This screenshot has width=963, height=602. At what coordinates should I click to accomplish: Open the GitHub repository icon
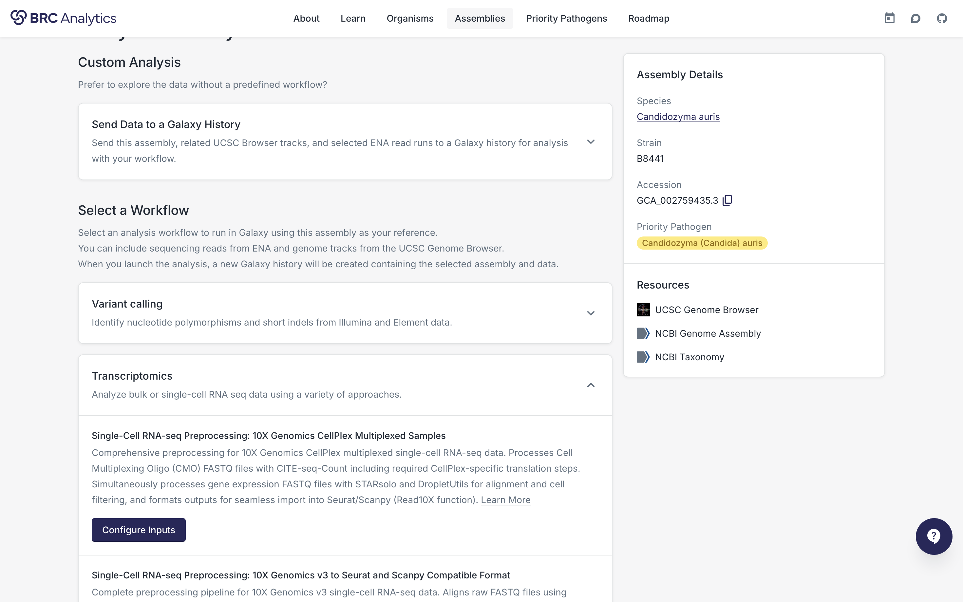[942, 18]
